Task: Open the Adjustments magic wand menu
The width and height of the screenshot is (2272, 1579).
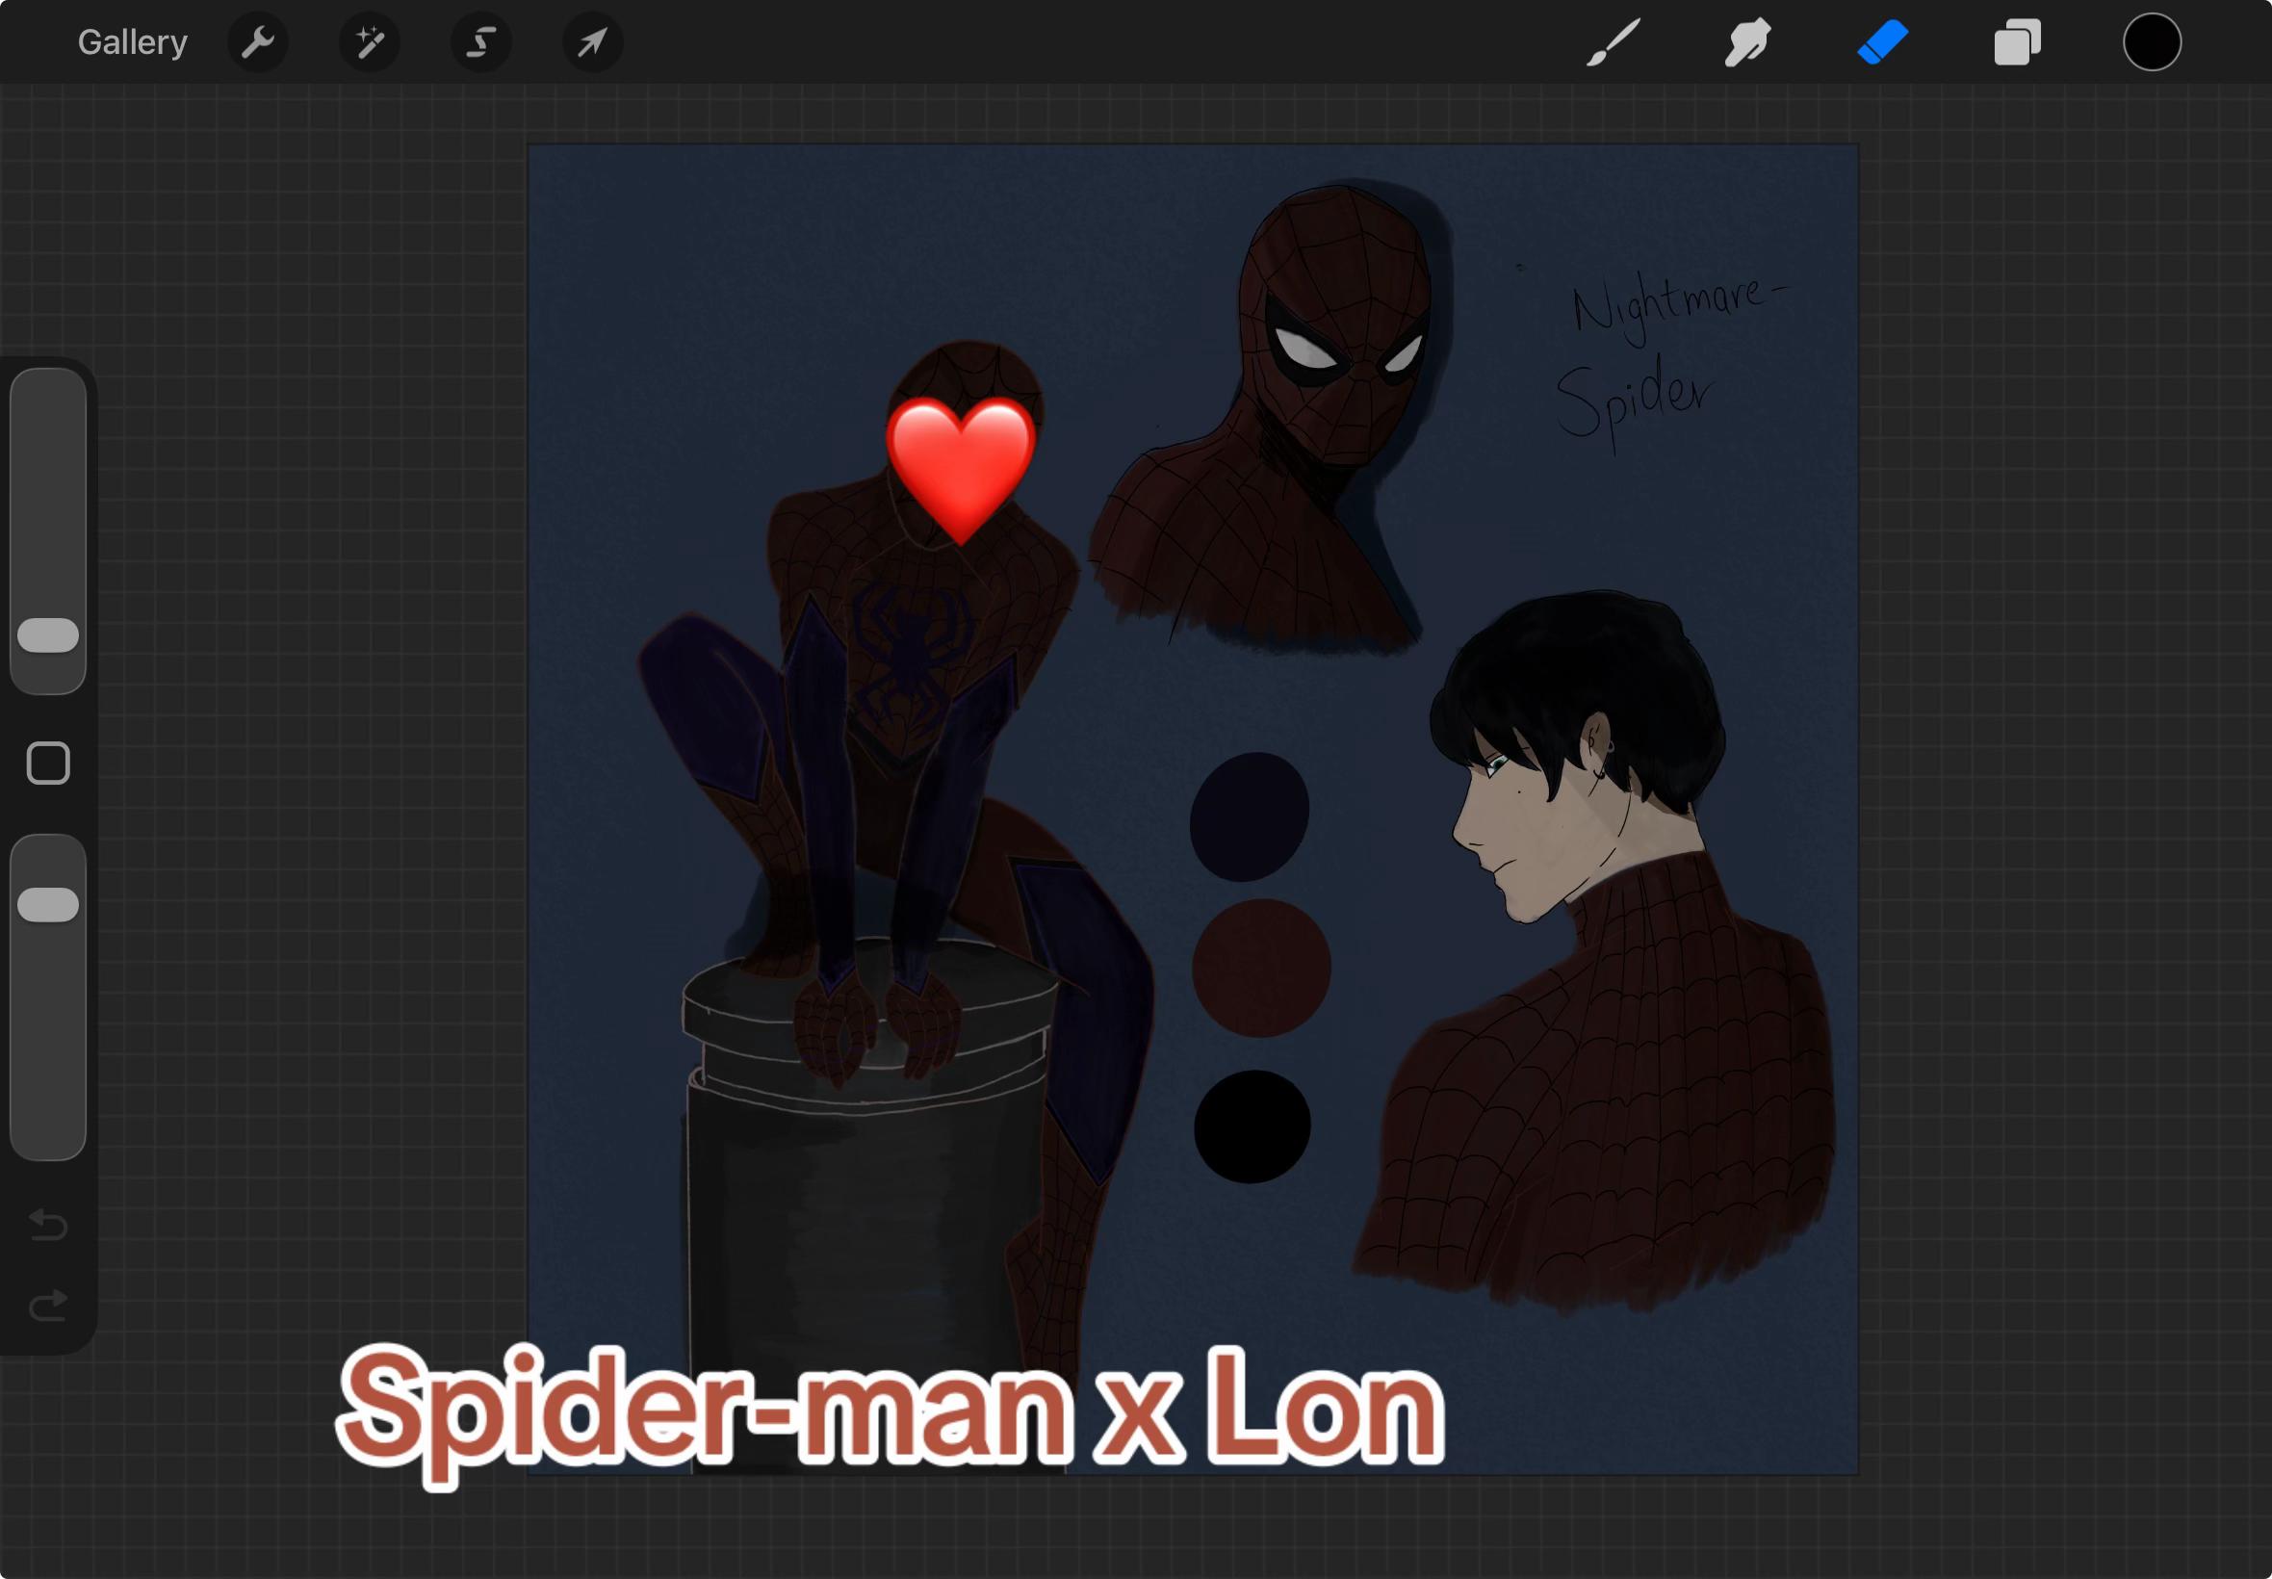Action: point(370,42)
